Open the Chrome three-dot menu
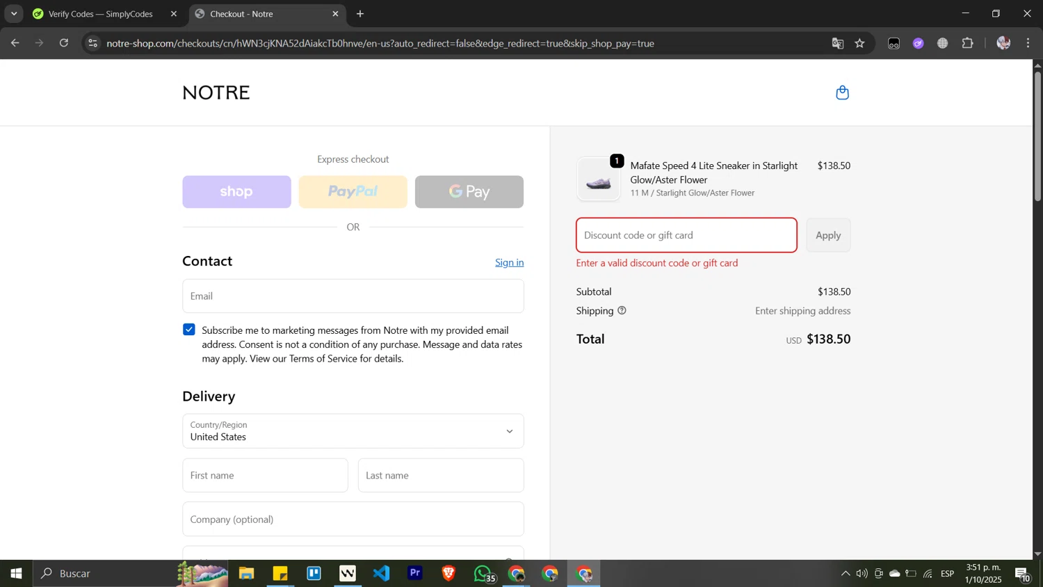The height and width of the screenshot is (587, 1043). pos(1028,43)
